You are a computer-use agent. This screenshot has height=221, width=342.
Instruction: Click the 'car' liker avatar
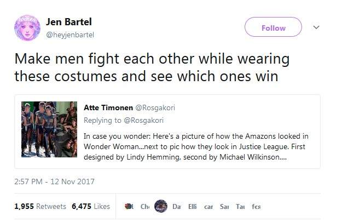[x=208, y=206]
